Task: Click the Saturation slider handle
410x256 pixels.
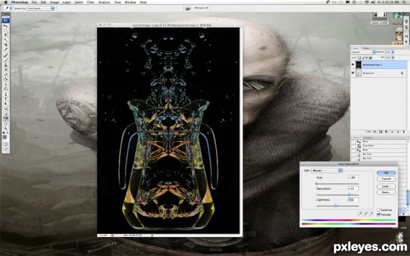Action: 349,195
